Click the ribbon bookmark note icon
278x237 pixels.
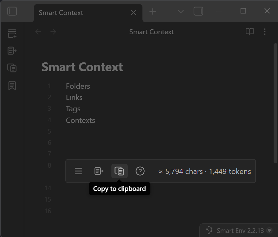(12, 85)
